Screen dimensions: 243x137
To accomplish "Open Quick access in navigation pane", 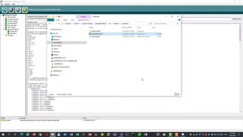I will tap(57, 29).
